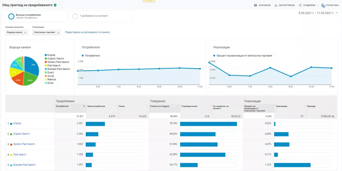This screenshot has height=171, width=342.
Task: Click the Всички потребители segment circle icon
Action: click(x=11, y=16)
